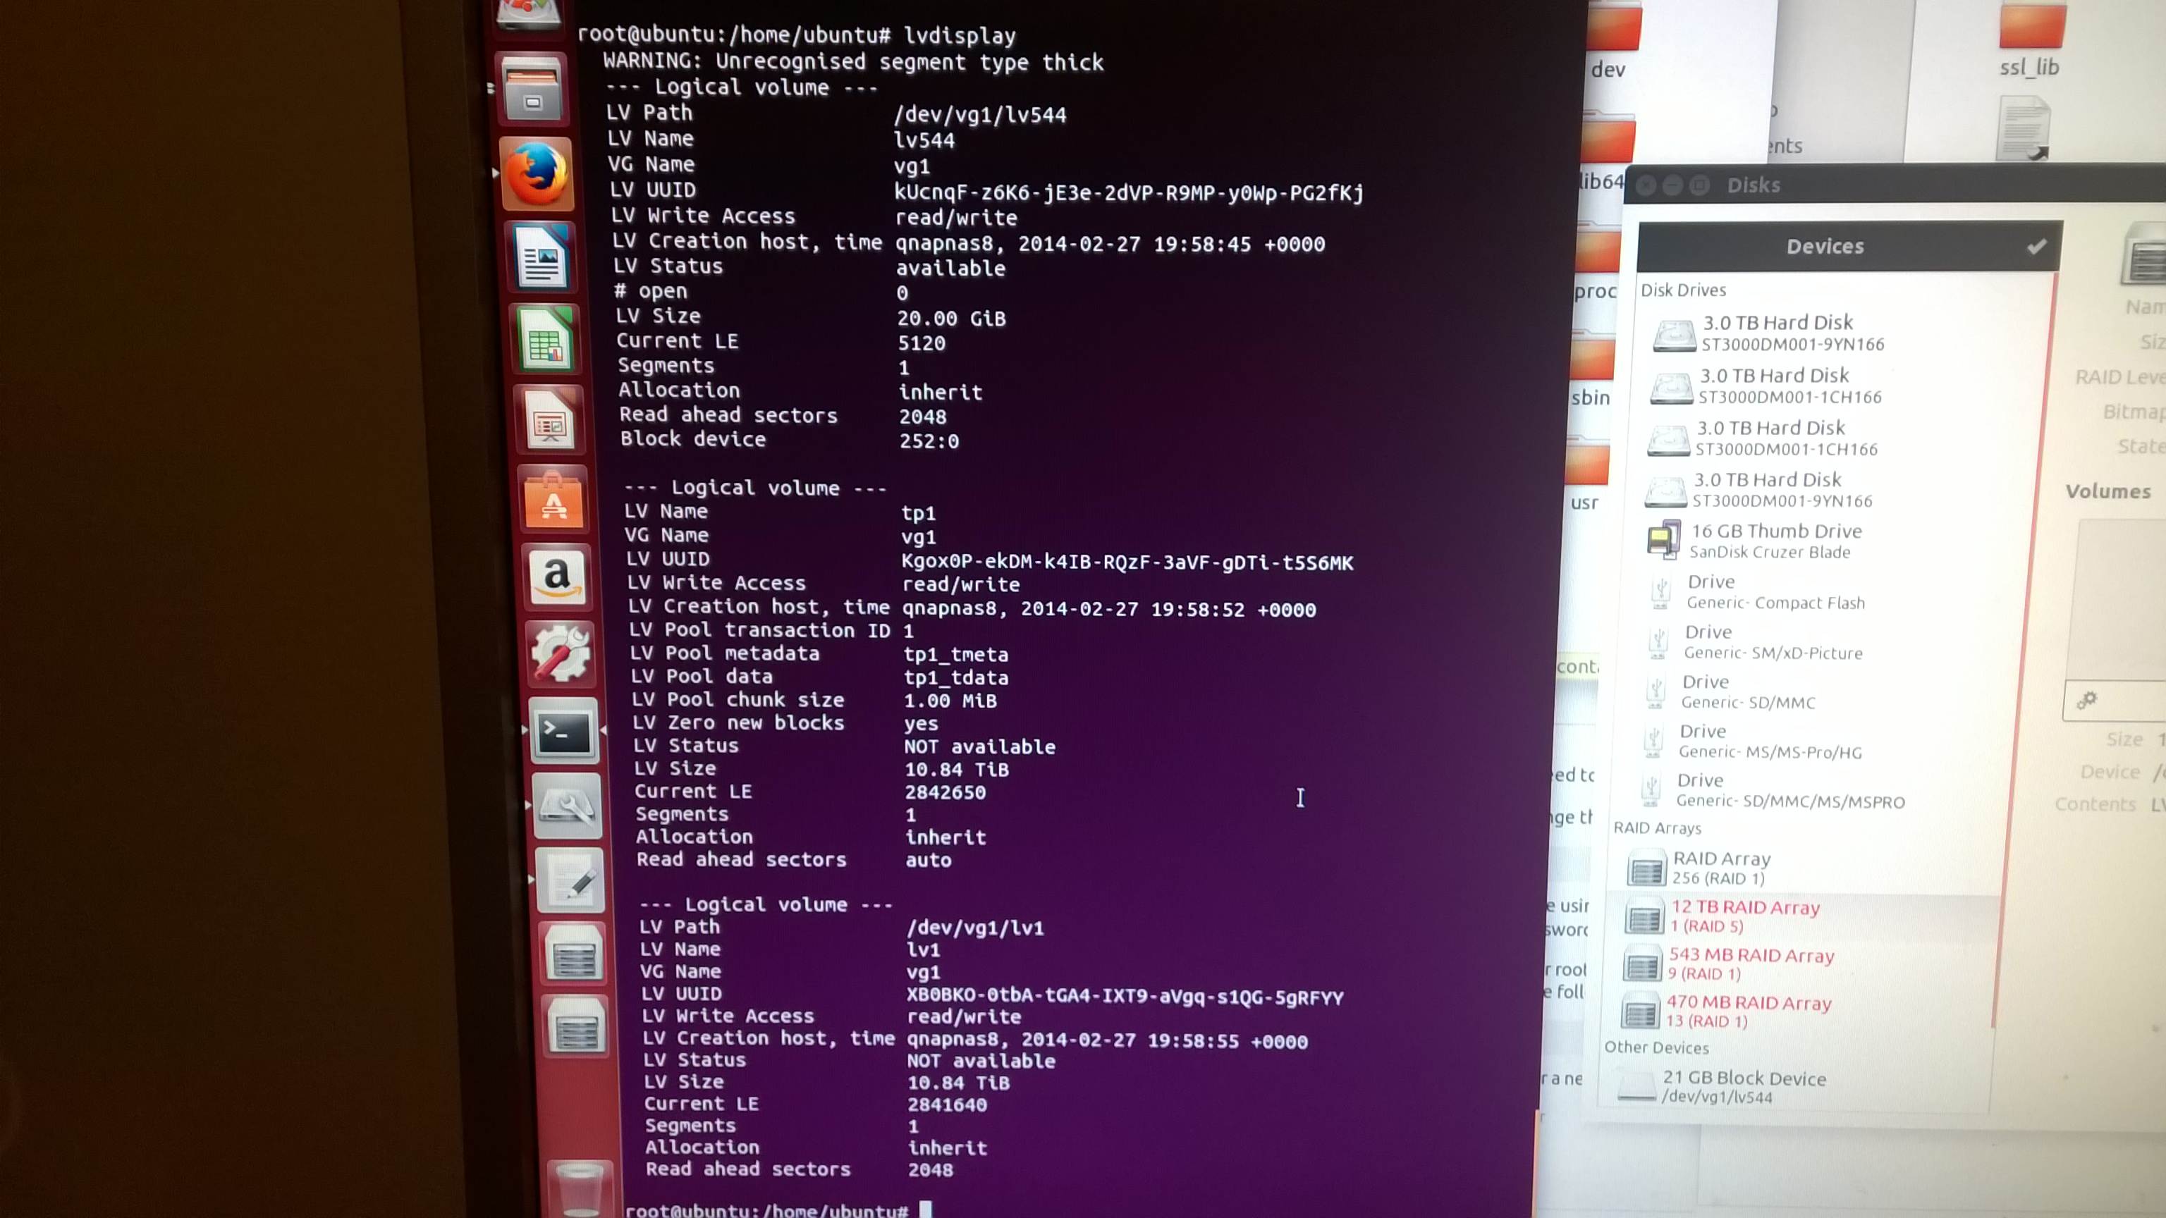Viewport: 2166px width, 1218px height.
Task: Click the 'usr' folder label in Files
Action: 1584,503
